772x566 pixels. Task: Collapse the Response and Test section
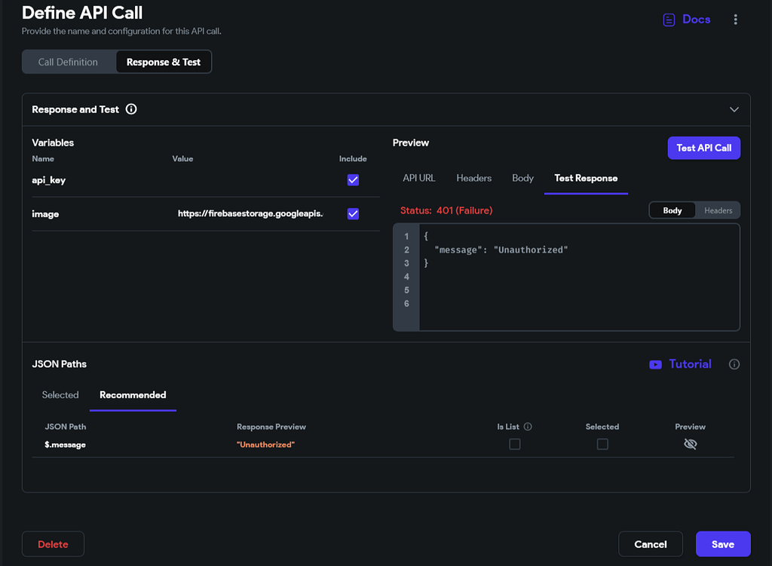click(x=734, y=109)
